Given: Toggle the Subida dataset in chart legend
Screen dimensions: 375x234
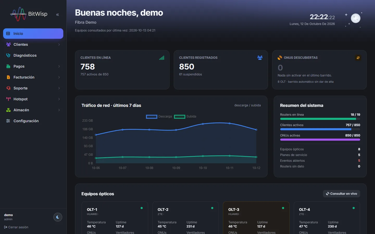Looking at the screenshot, I should click(185, 116).
